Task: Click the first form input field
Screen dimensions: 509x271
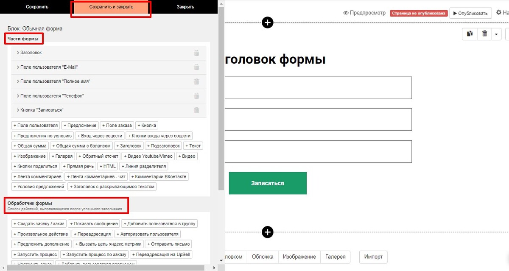Action: (x=318, y=88)
